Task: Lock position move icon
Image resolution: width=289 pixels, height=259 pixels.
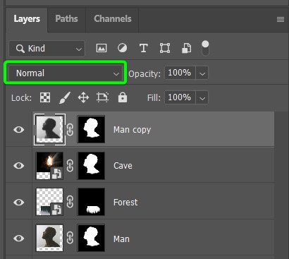Action: click(83, 97)
